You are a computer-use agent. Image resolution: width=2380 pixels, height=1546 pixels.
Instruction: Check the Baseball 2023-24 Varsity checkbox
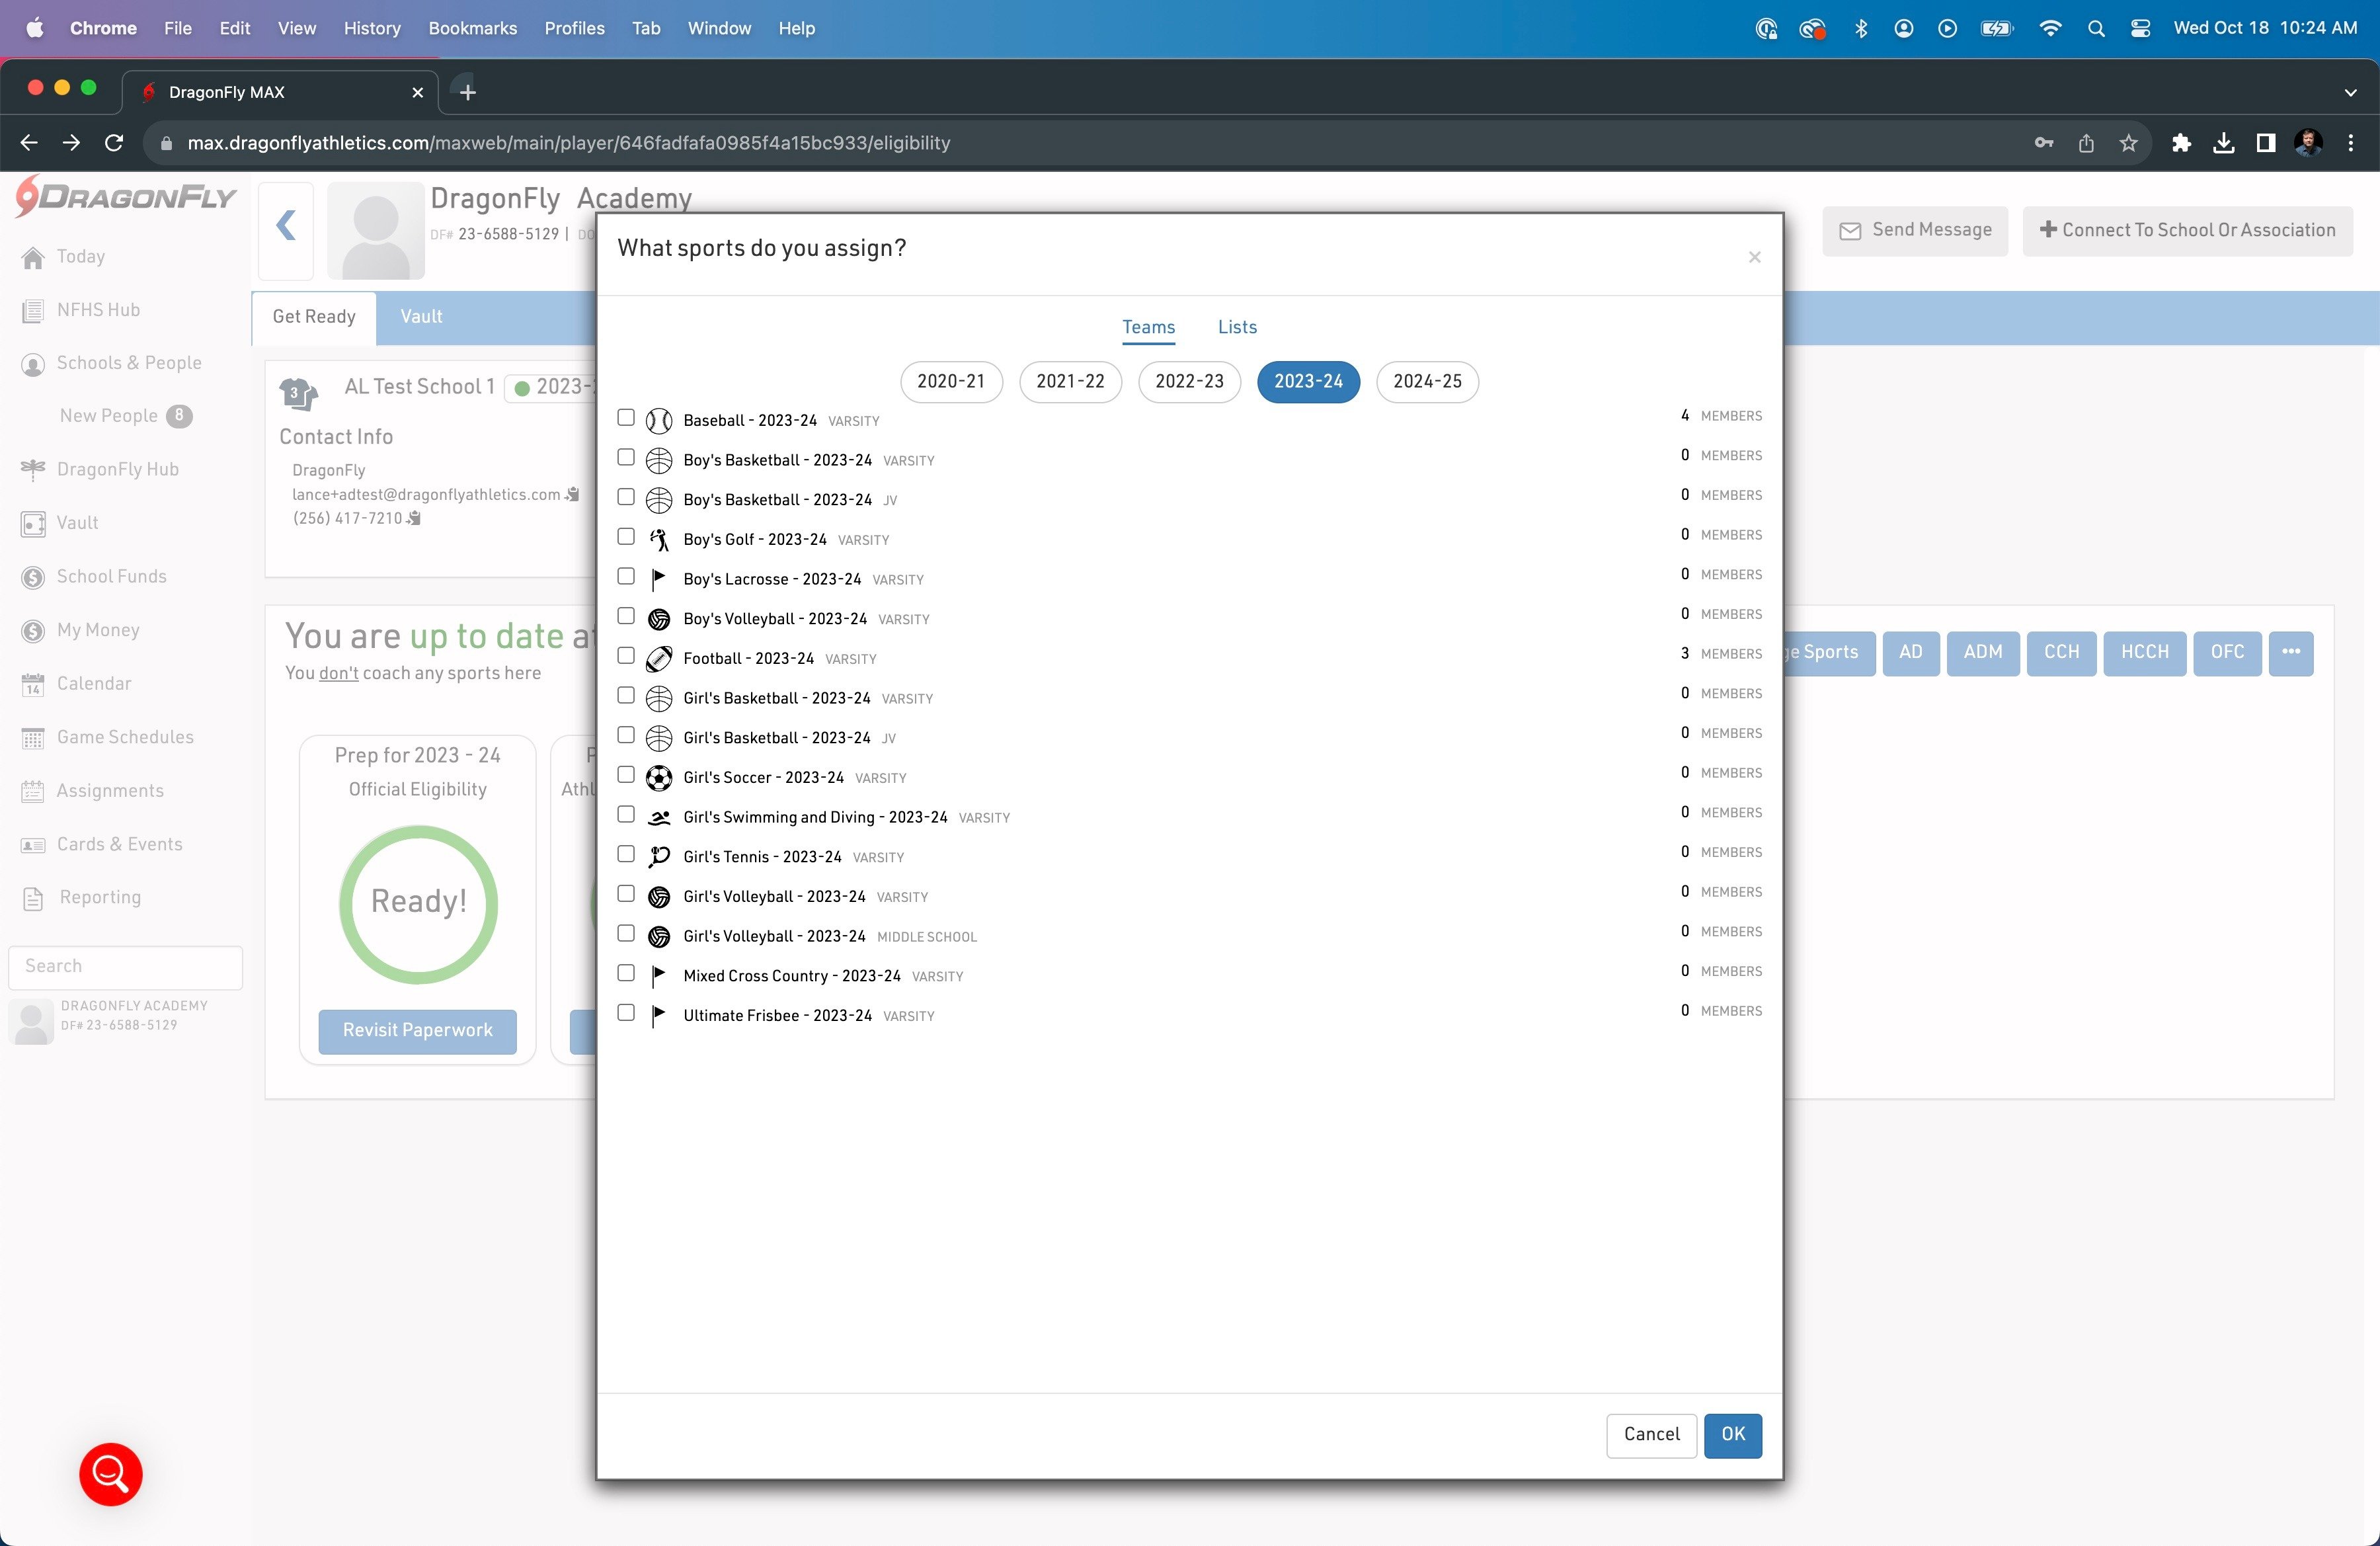click(626, 417)
